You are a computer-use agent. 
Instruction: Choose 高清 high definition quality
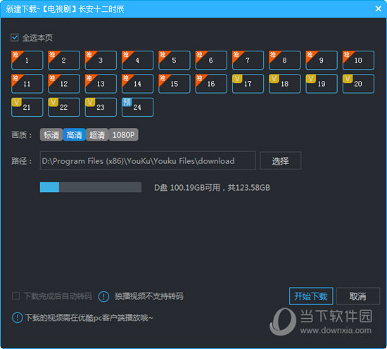75,135
